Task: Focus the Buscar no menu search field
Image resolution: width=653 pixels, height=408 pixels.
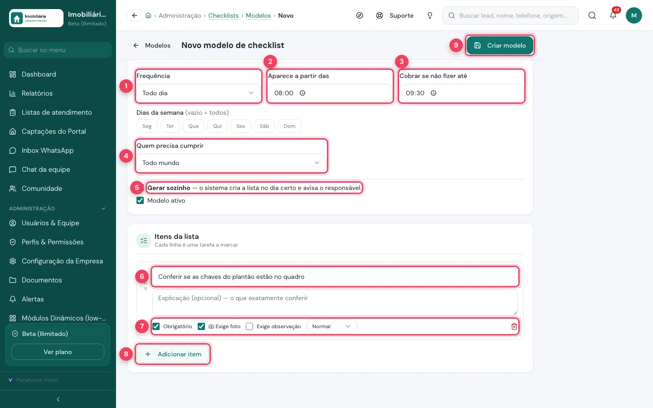Action: tap(58, 50)
